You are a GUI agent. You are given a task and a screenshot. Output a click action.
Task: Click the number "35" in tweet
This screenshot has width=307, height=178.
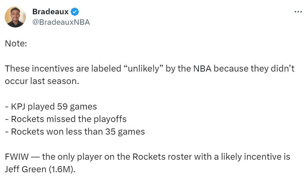pyautogui.click(x=110, y=132)
